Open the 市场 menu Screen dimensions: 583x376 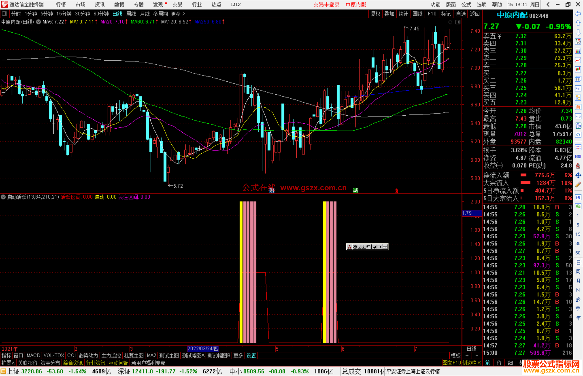80,5
